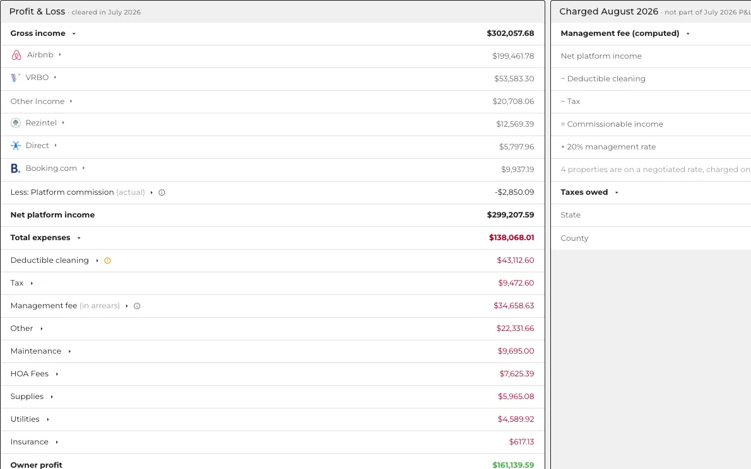This screenshot has height=469, width=751.
Task: Click the Owner profit amount $161,139.59
Action: point(513,465)
